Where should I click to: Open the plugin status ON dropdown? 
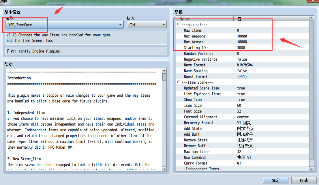pos(147,25)
